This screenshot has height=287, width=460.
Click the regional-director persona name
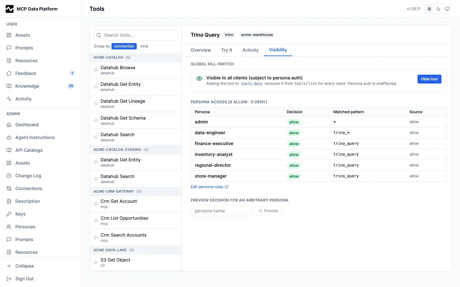(x=213, y=165)
